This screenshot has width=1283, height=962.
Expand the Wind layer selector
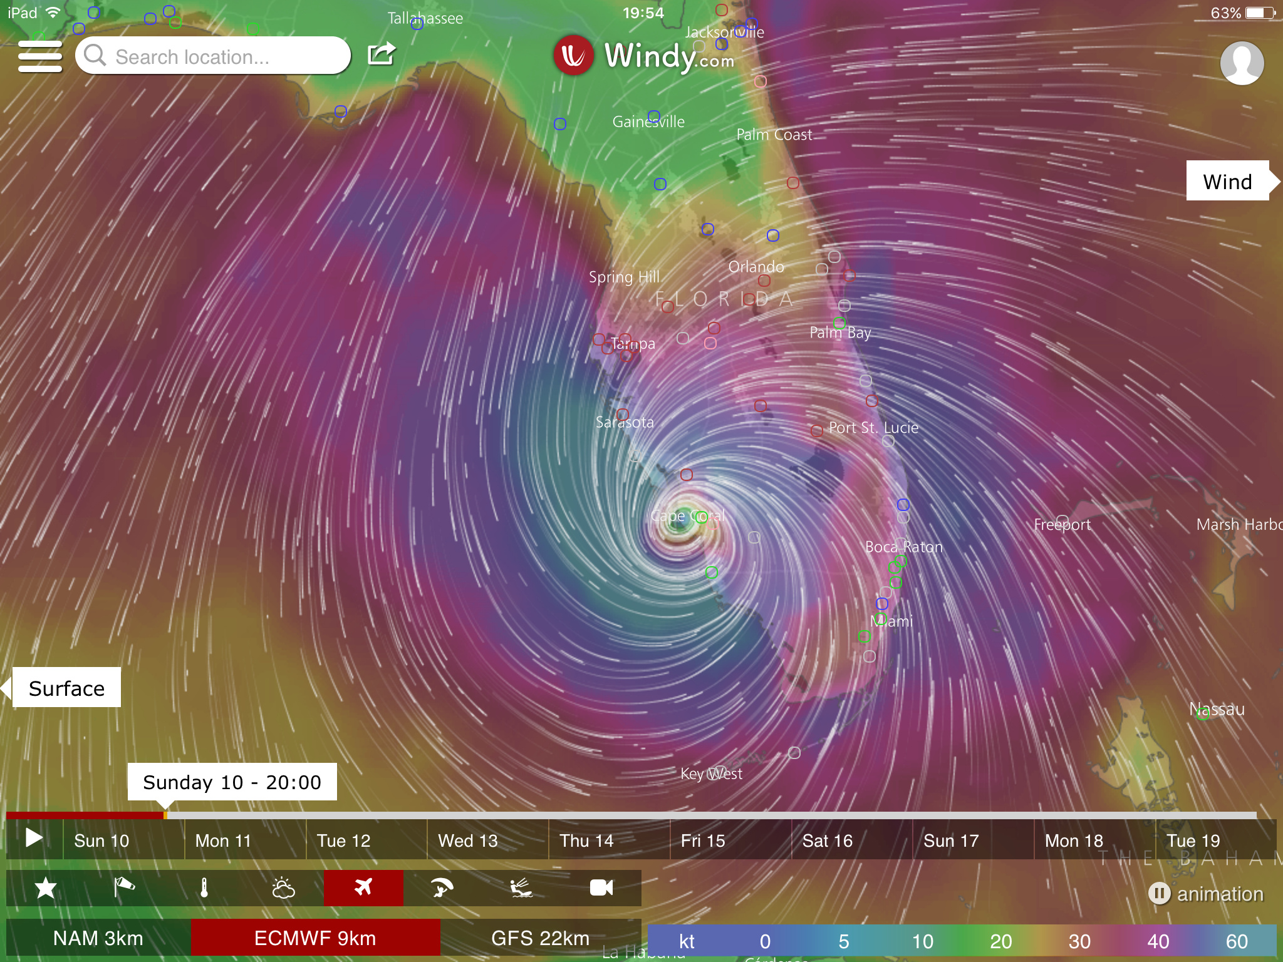point(1228,181)
